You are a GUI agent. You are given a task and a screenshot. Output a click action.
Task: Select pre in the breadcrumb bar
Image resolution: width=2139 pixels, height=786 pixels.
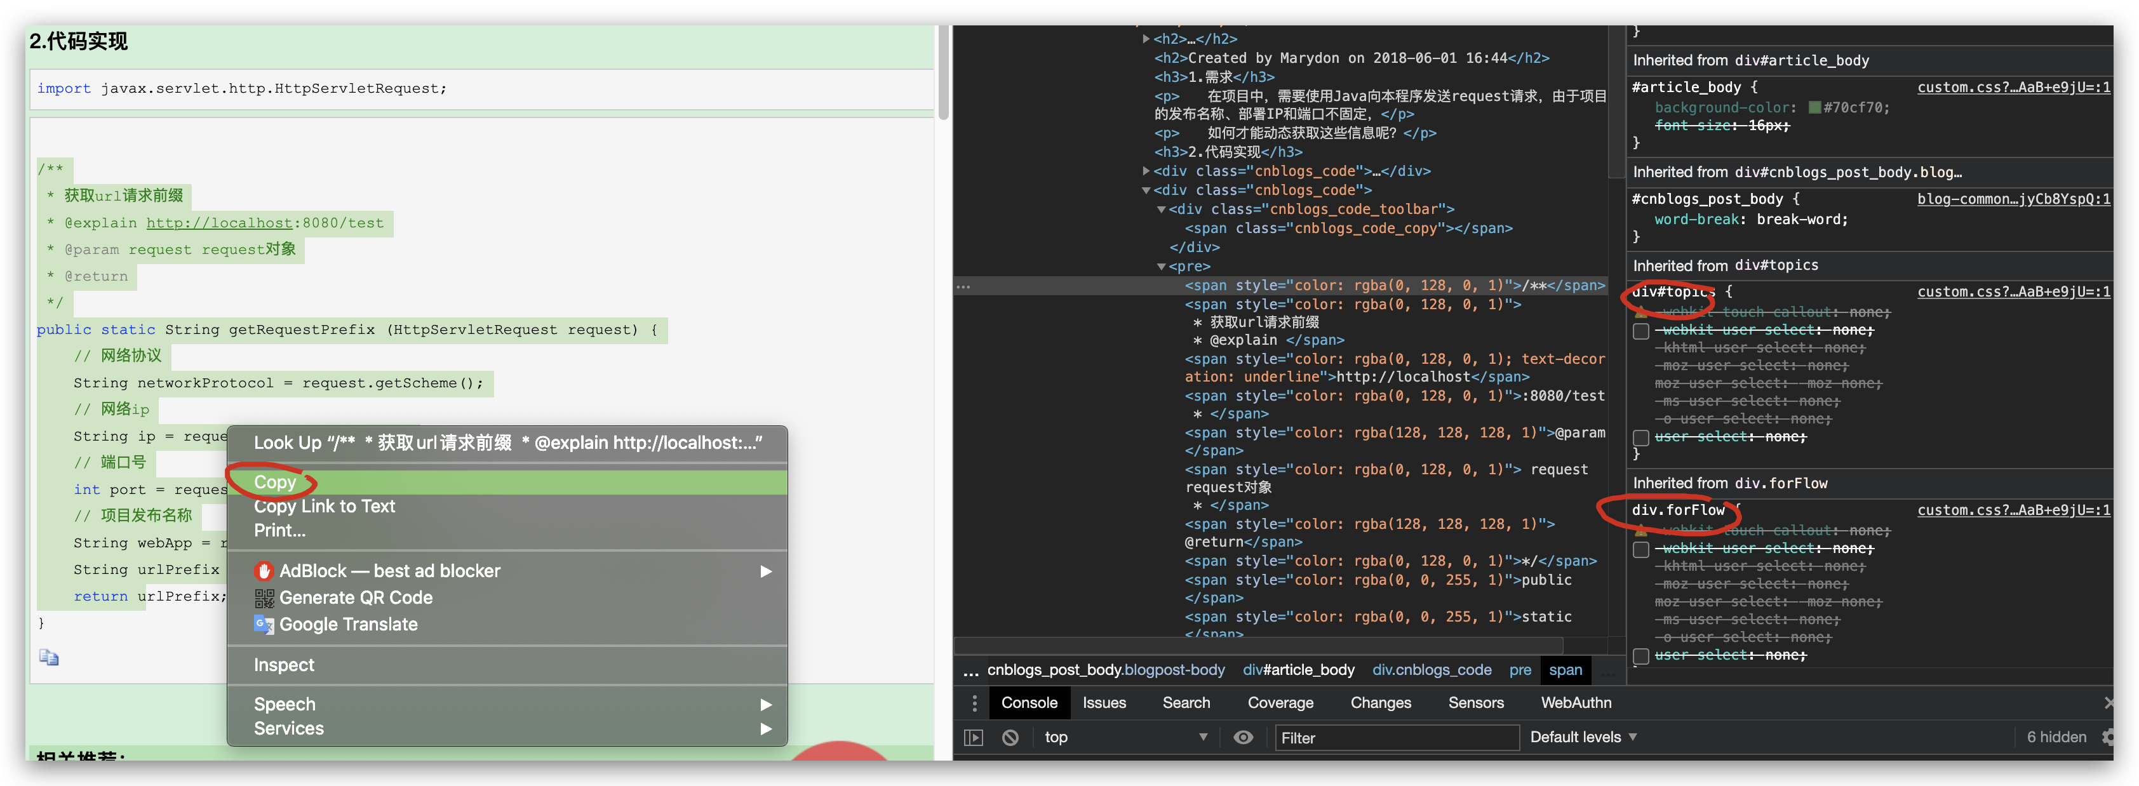tap(1520, 670)
